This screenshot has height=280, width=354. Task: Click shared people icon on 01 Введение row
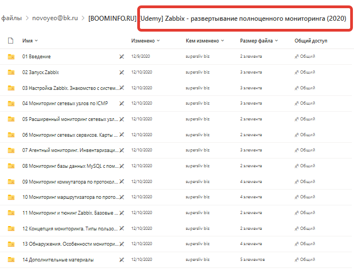point(297,57)
